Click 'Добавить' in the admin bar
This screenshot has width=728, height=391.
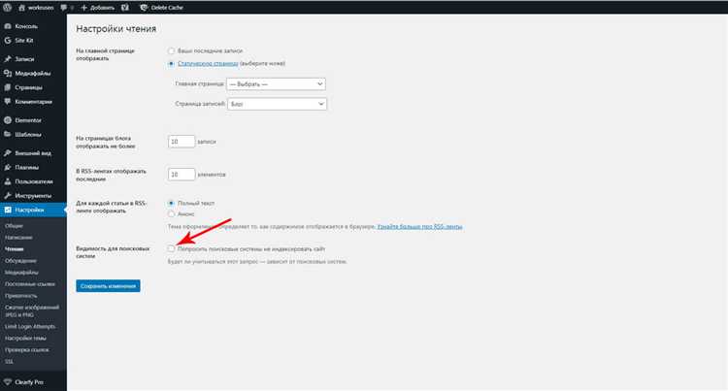pos(102,8)
